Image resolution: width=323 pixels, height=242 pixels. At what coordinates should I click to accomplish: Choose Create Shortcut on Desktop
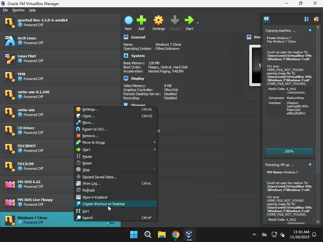(115, 204)
